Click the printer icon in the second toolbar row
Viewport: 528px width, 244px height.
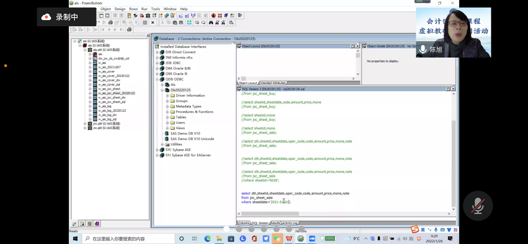[110, 23]
